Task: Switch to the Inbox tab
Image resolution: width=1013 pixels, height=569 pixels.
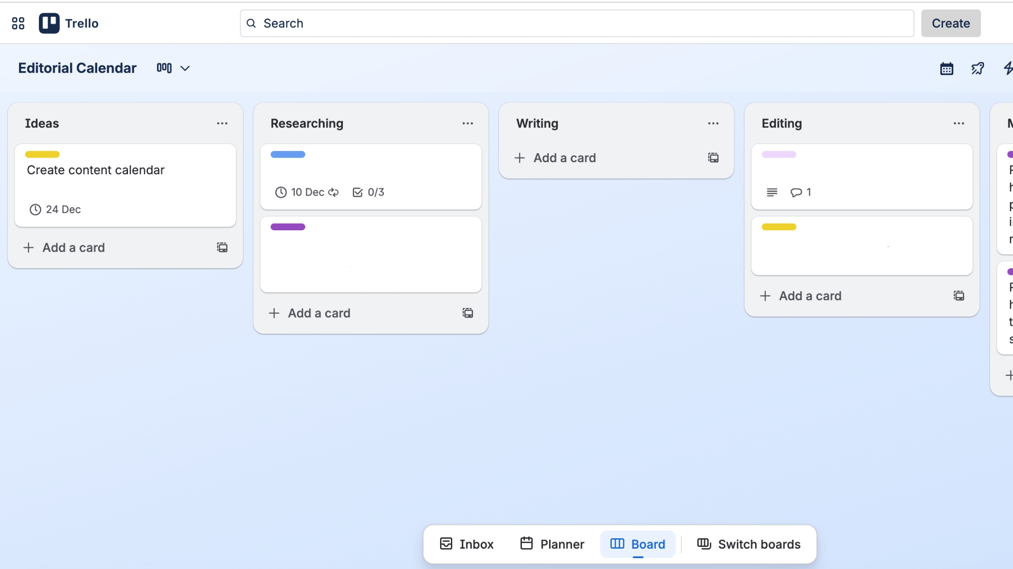Action: coord(467,544)
